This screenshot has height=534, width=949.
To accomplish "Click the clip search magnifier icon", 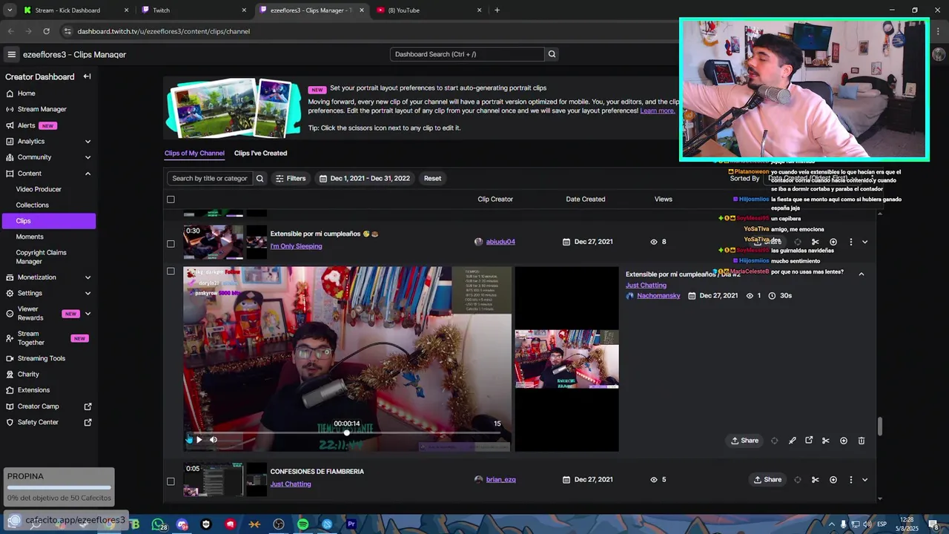I will click(x=259, y=178).
